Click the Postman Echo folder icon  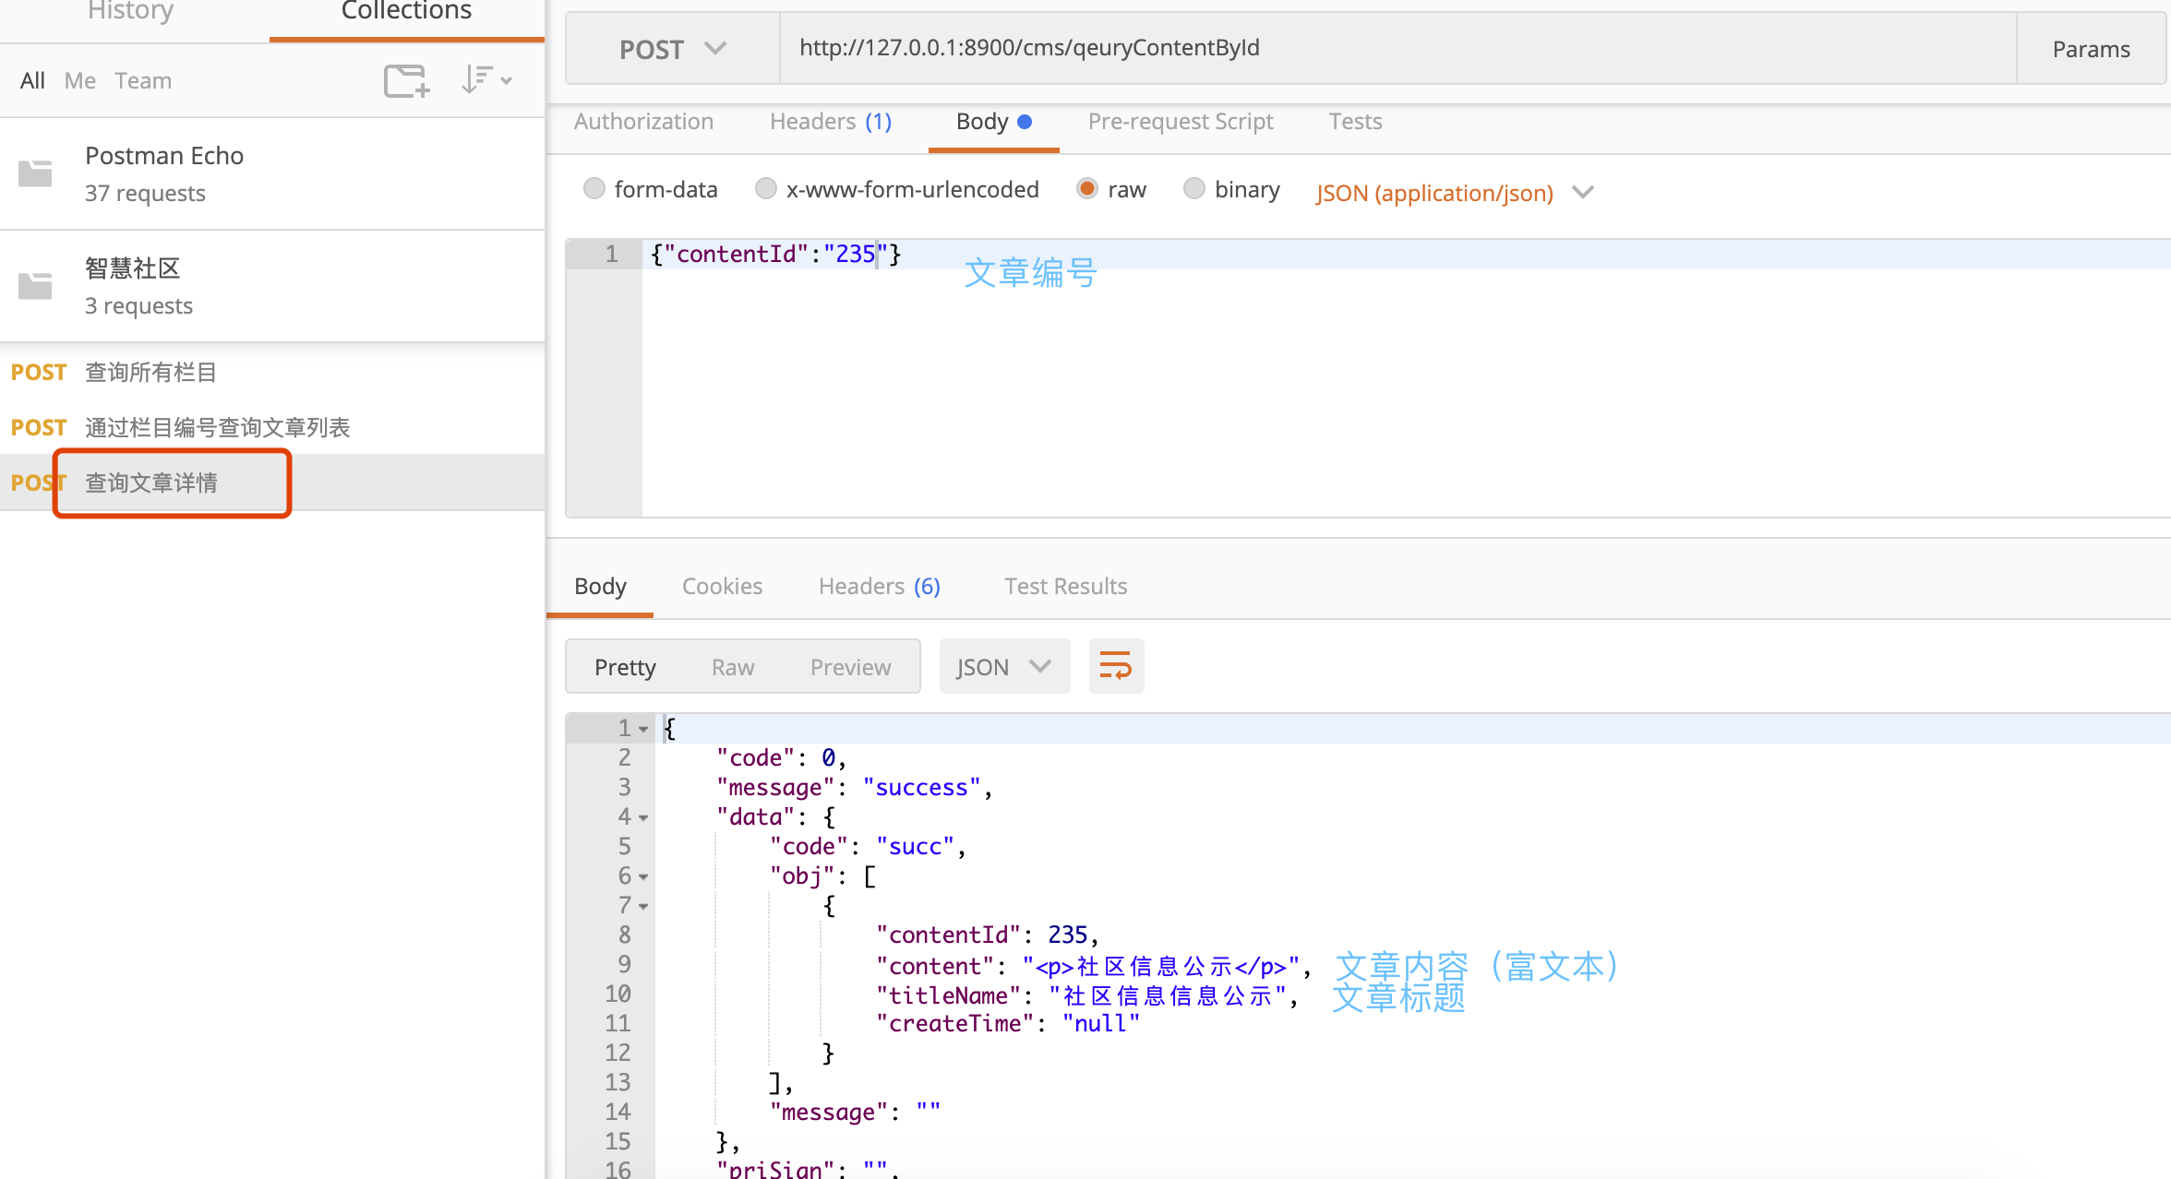(35, 173)
